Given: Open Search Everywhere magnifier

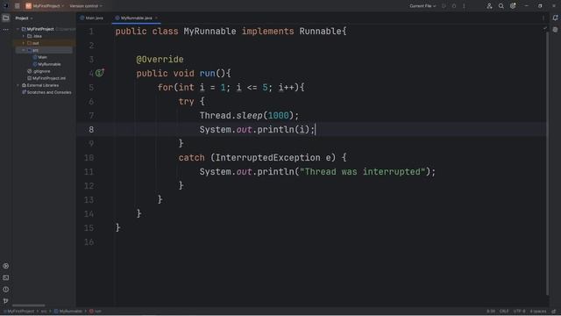Looking at the screenshot, I should (x=501, y=6).
